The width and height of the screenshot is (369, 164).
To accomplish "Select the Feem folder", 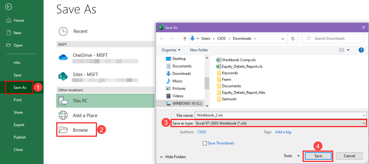I will click(224, 79).
